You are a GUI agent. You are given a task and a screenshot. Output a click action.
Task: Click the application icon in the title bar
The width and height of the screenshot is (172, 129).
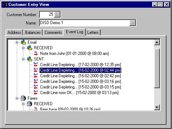click(5, 5)
